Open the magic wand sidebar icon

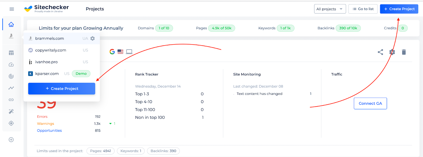click(11, 111)
